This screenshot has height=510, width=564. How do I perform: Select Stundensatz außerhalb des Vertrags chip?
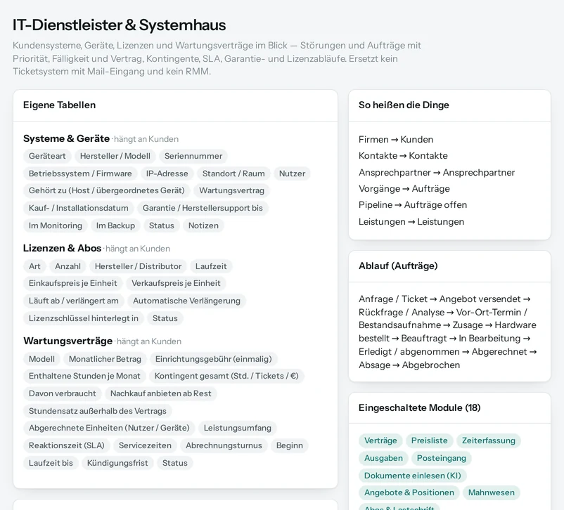click(98, 411)
